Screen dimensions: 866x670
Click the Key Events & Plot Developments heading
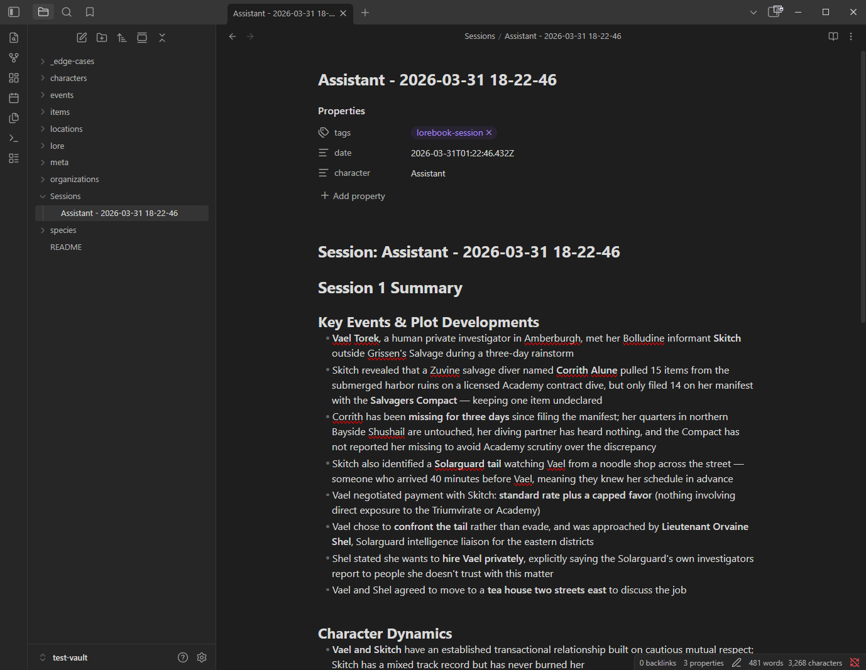click(x=429, y=322)
